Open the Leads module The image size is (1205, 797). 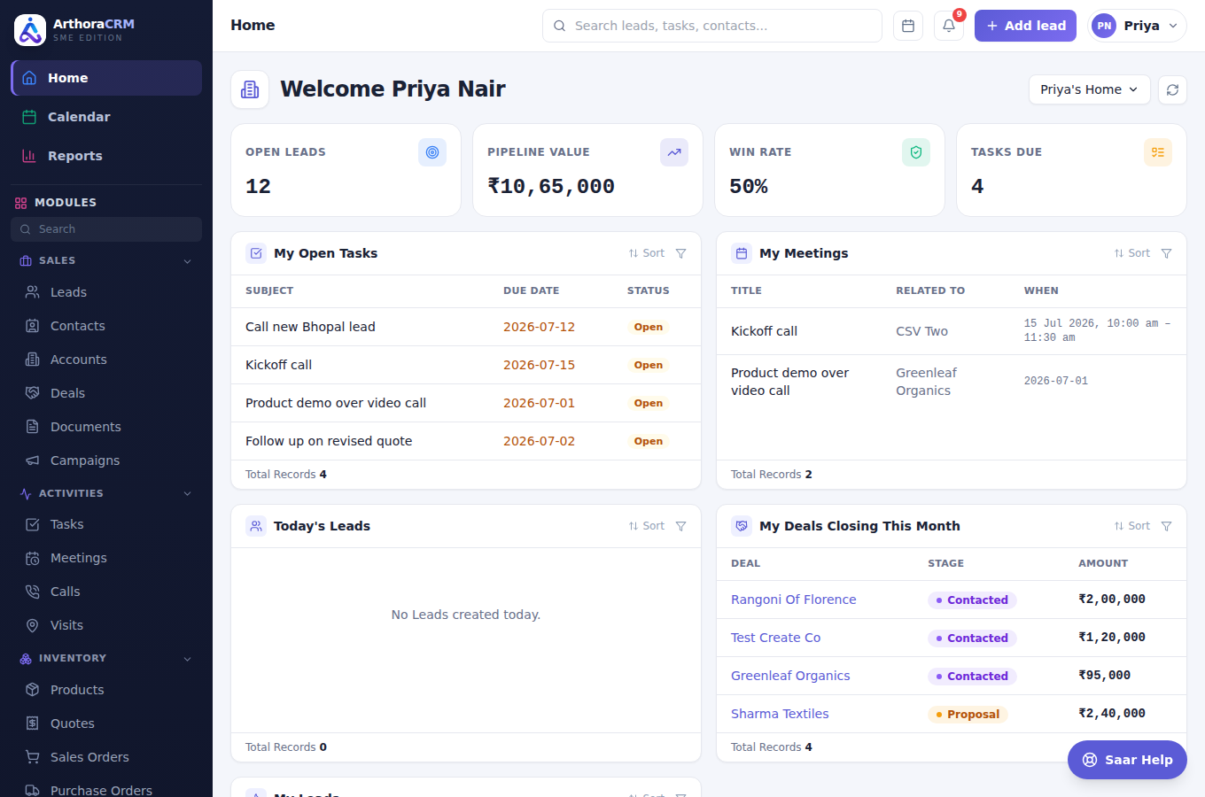tap(106, 292)
